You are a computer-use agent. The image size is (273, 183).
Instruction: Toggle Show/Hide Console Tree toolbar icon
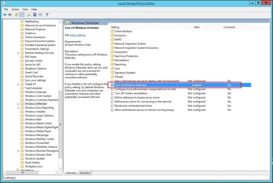pos(22,15)
